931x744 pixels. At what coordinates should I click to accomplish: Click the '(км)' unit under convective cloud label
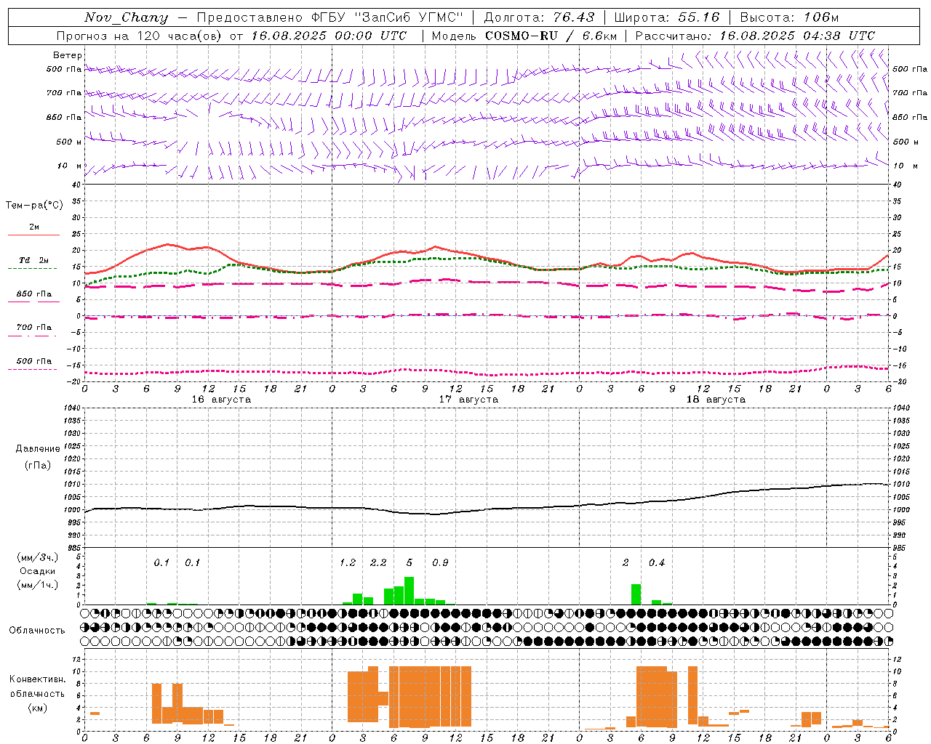point(37,708)
